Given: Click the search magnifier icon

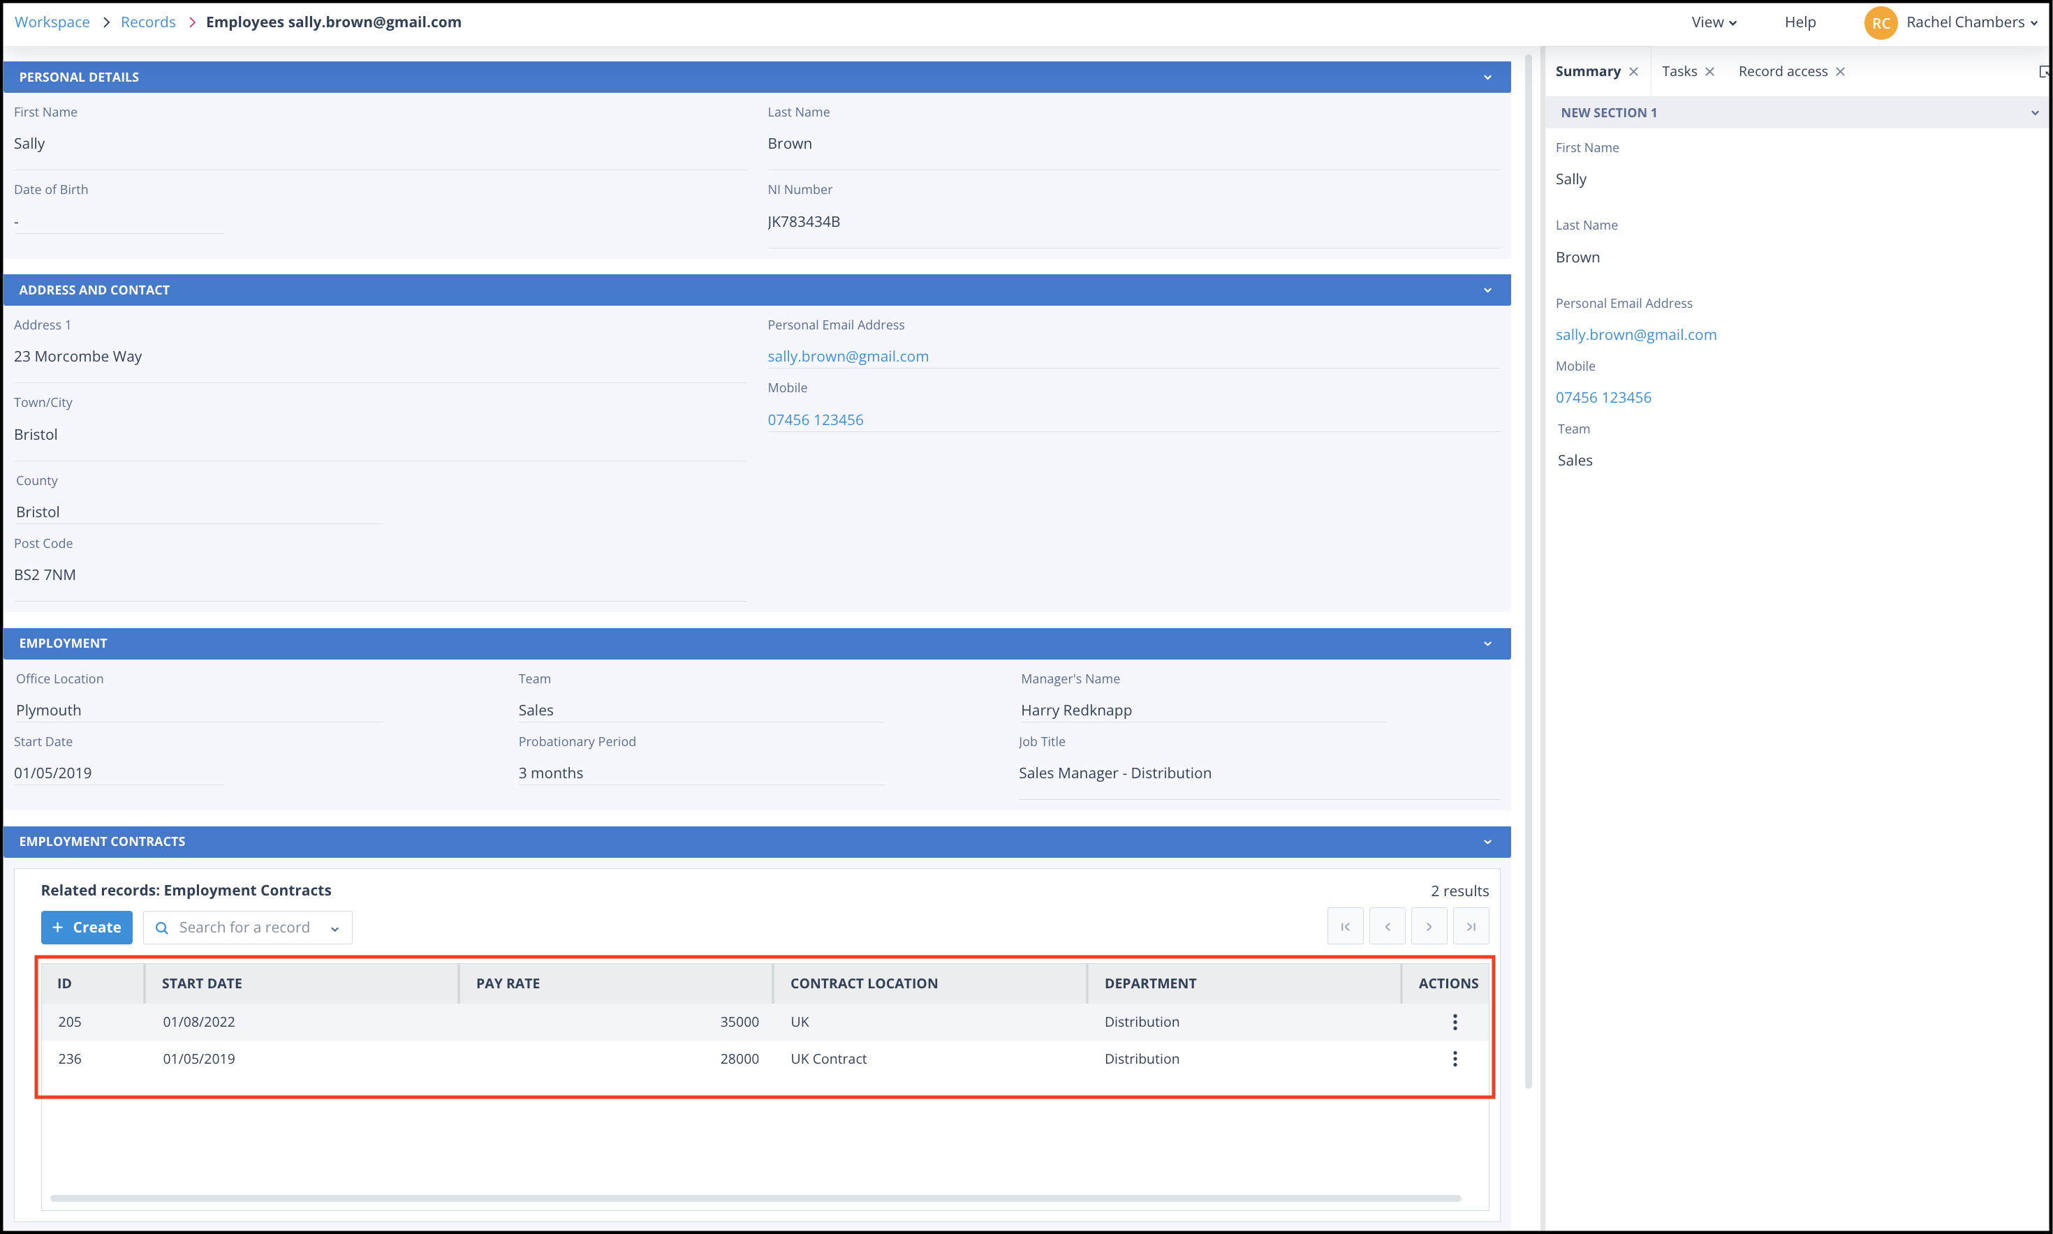Looking at the screenshot, I should (x=161, y=927).
